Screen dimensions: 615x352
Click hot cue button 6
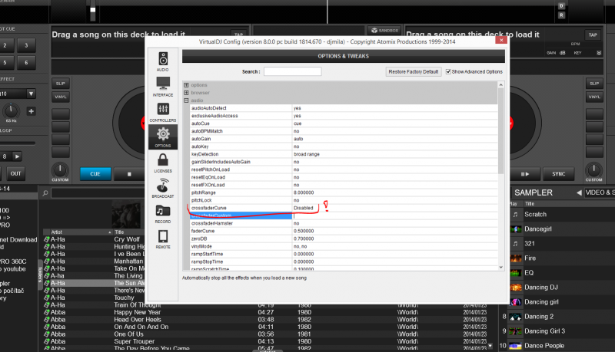point(26,63)
